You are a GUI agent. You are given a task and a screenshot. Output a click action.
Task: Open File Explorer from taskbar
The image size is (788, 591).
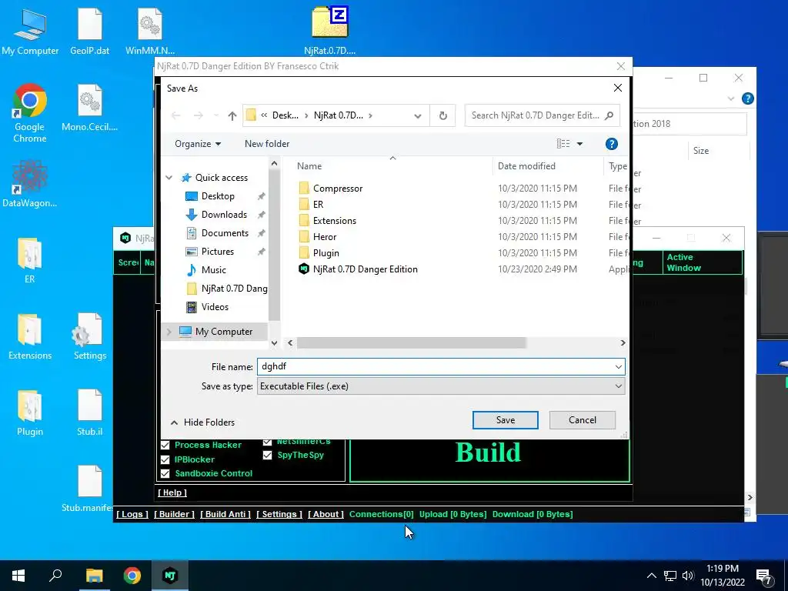click(94, 576)
